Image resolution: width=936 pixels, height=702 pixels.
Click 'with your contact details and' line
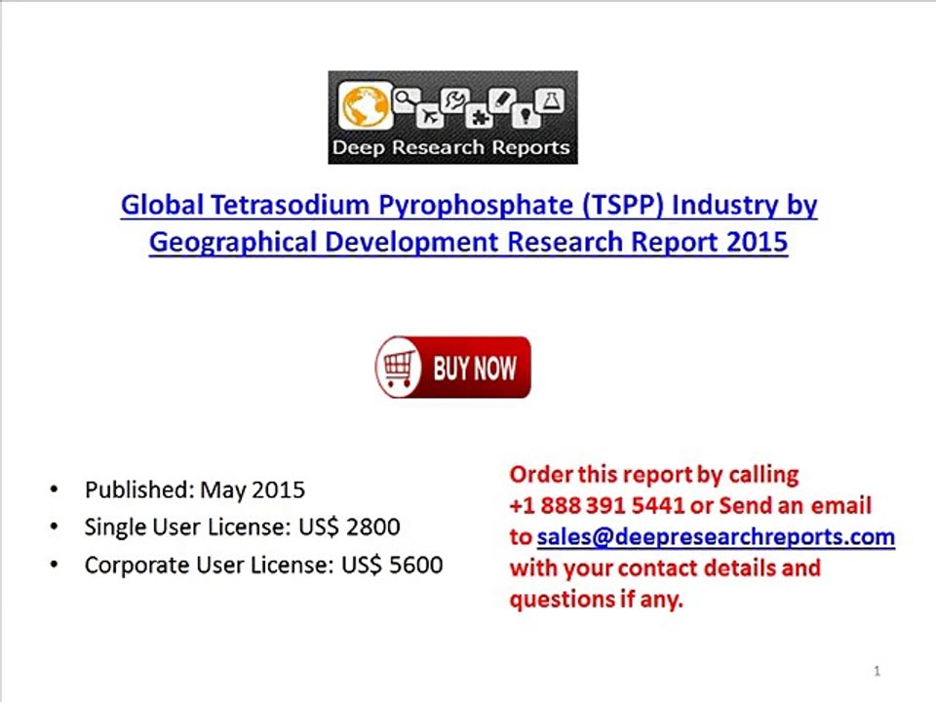[x=666, y=567]
